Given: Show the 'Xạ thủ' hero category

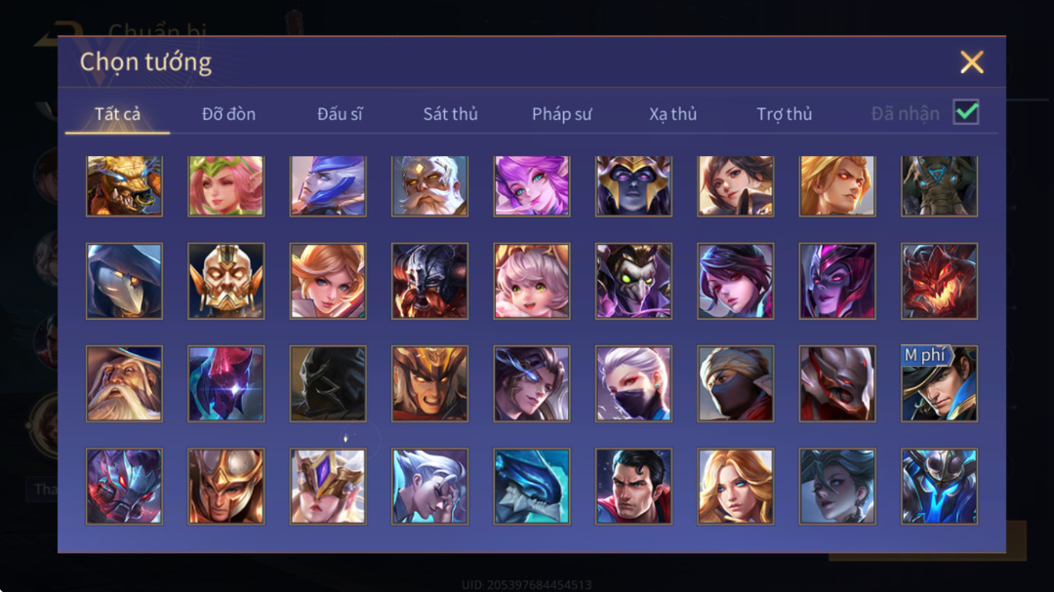Looking at the screenshot, I should pyautogui.click(x=672, y=114).
